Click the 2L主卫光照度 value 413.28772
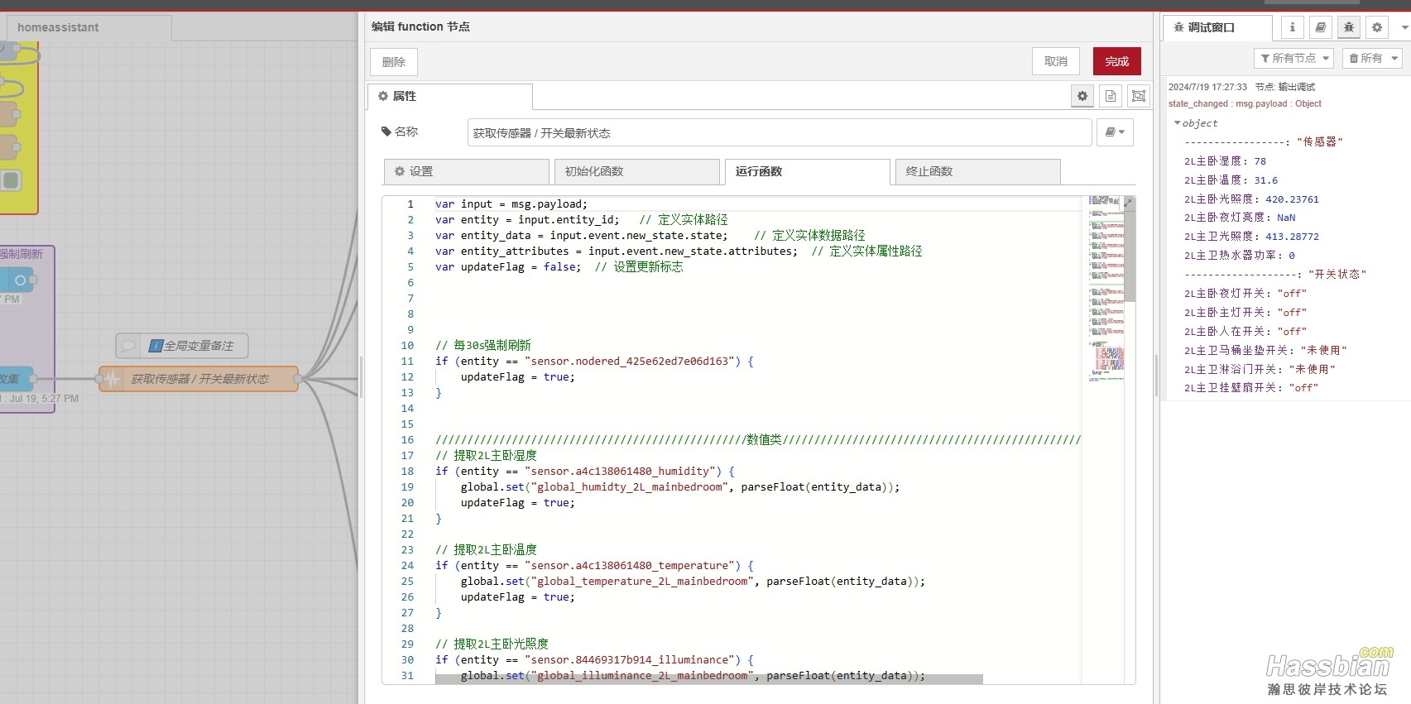This screenshot has height=704, width=1411. click(1292, 237)
